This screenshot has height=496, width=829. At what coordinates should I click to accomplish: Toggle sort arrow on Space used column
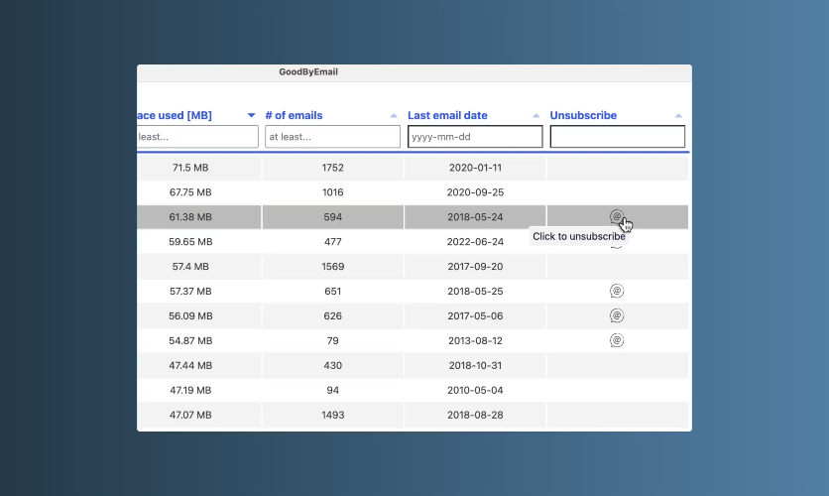click(251, 116)
